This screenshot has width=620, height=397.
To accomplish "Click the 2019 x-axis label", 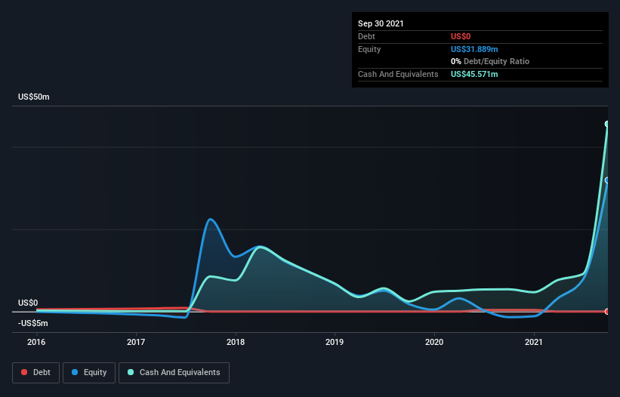I will pyautogui.click(x=335, y=342).
